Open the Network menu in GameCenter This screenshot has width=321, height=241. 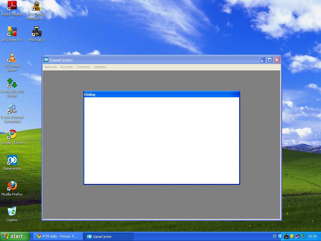(50, 67)
